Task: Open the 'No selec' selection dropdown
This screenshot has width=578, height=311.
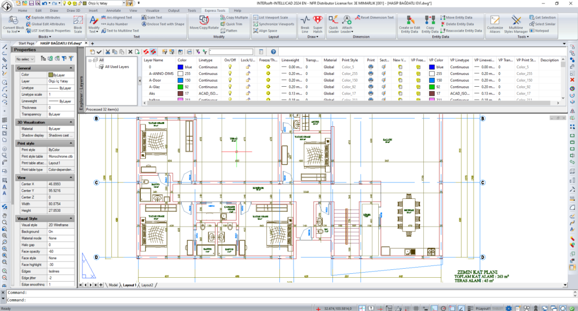Action: pos(25,59)
